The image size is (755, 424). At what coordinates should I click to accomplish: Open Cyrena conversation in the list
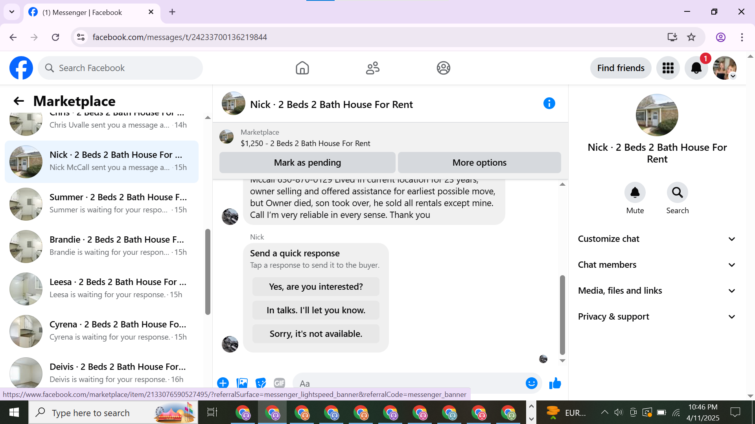click(x=101, y=331)
